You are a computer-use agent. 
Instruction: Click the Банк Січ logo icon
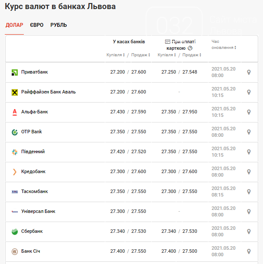point(14,251)
